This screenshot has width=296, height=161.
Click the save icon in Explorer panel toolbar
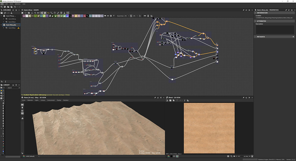[x=2, y=13]
